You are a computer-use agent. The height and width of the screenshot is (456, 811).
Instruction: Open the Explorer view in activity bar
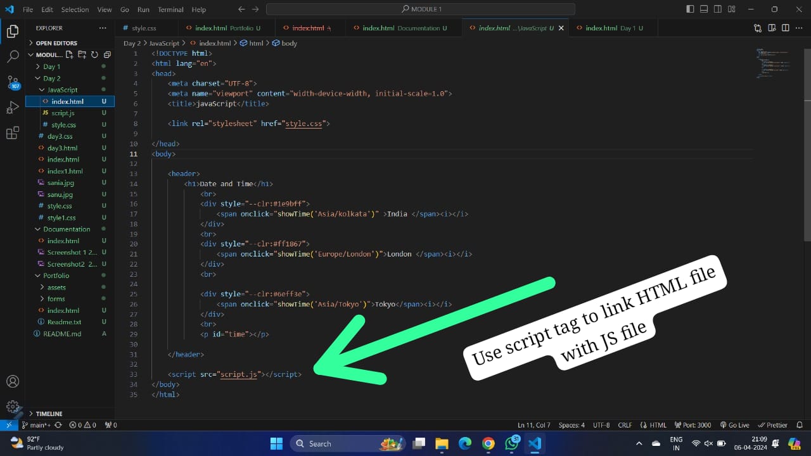13,30
